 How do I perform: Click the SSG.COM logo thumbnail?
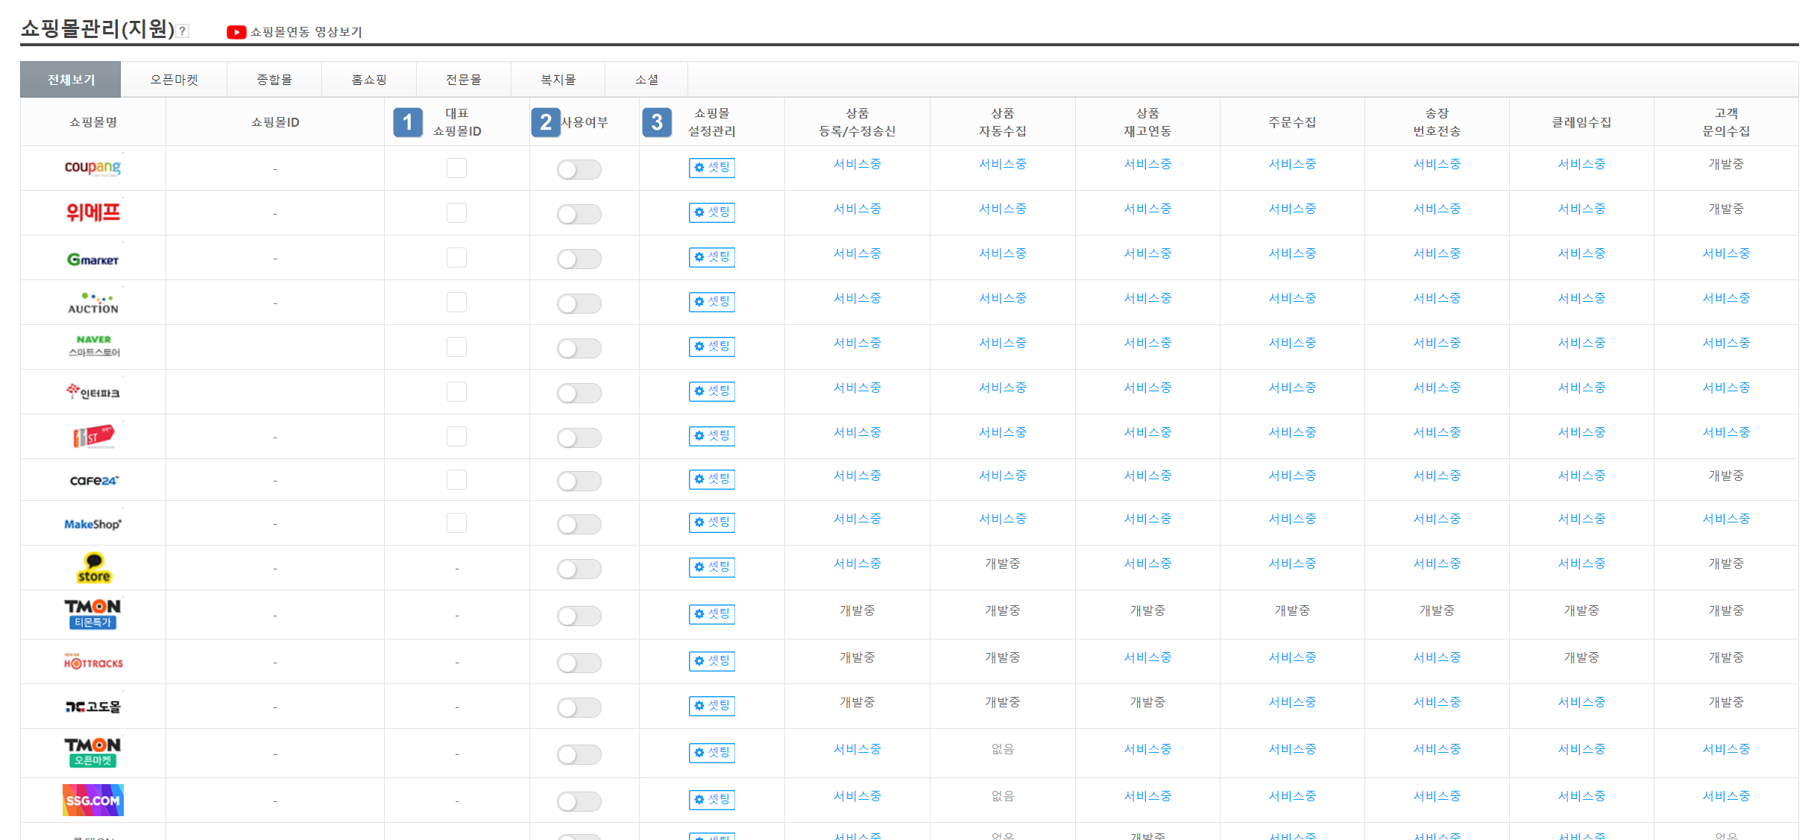coord(92,800)
